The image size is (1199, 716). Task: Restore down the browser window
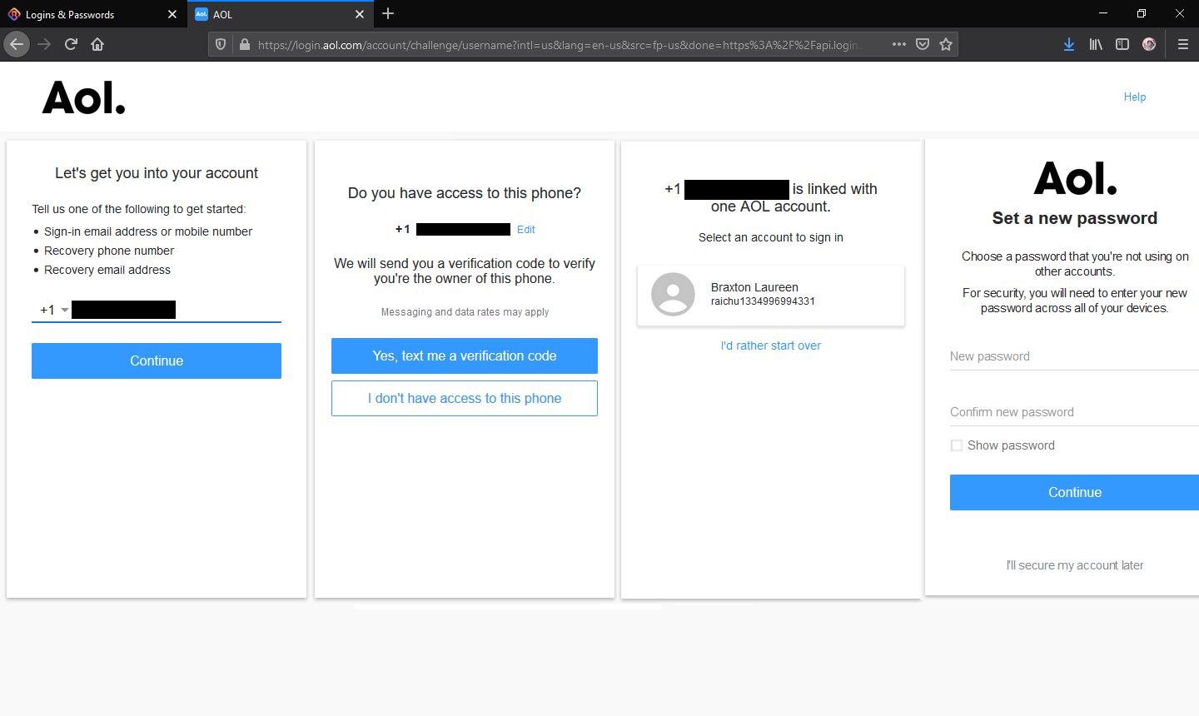(x=1142, y=13)
